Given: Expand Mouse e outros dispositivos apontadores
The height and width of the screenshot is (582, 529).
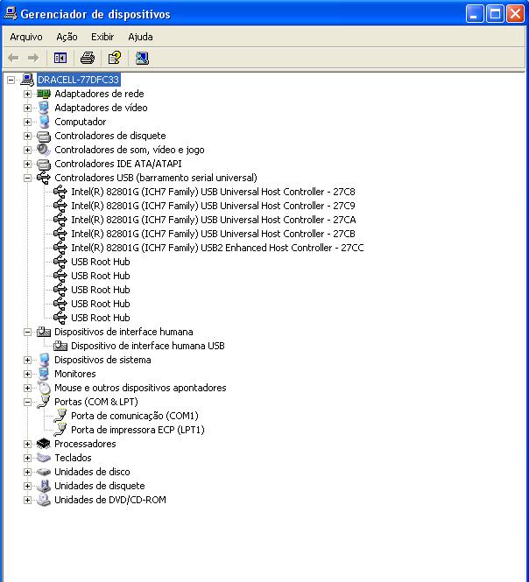Looking at the screenshot, I should [27, 389].
